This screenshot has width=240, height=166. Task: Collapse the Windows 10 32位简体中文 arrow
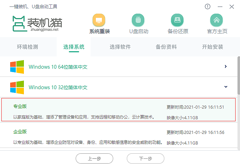[226, 87]
